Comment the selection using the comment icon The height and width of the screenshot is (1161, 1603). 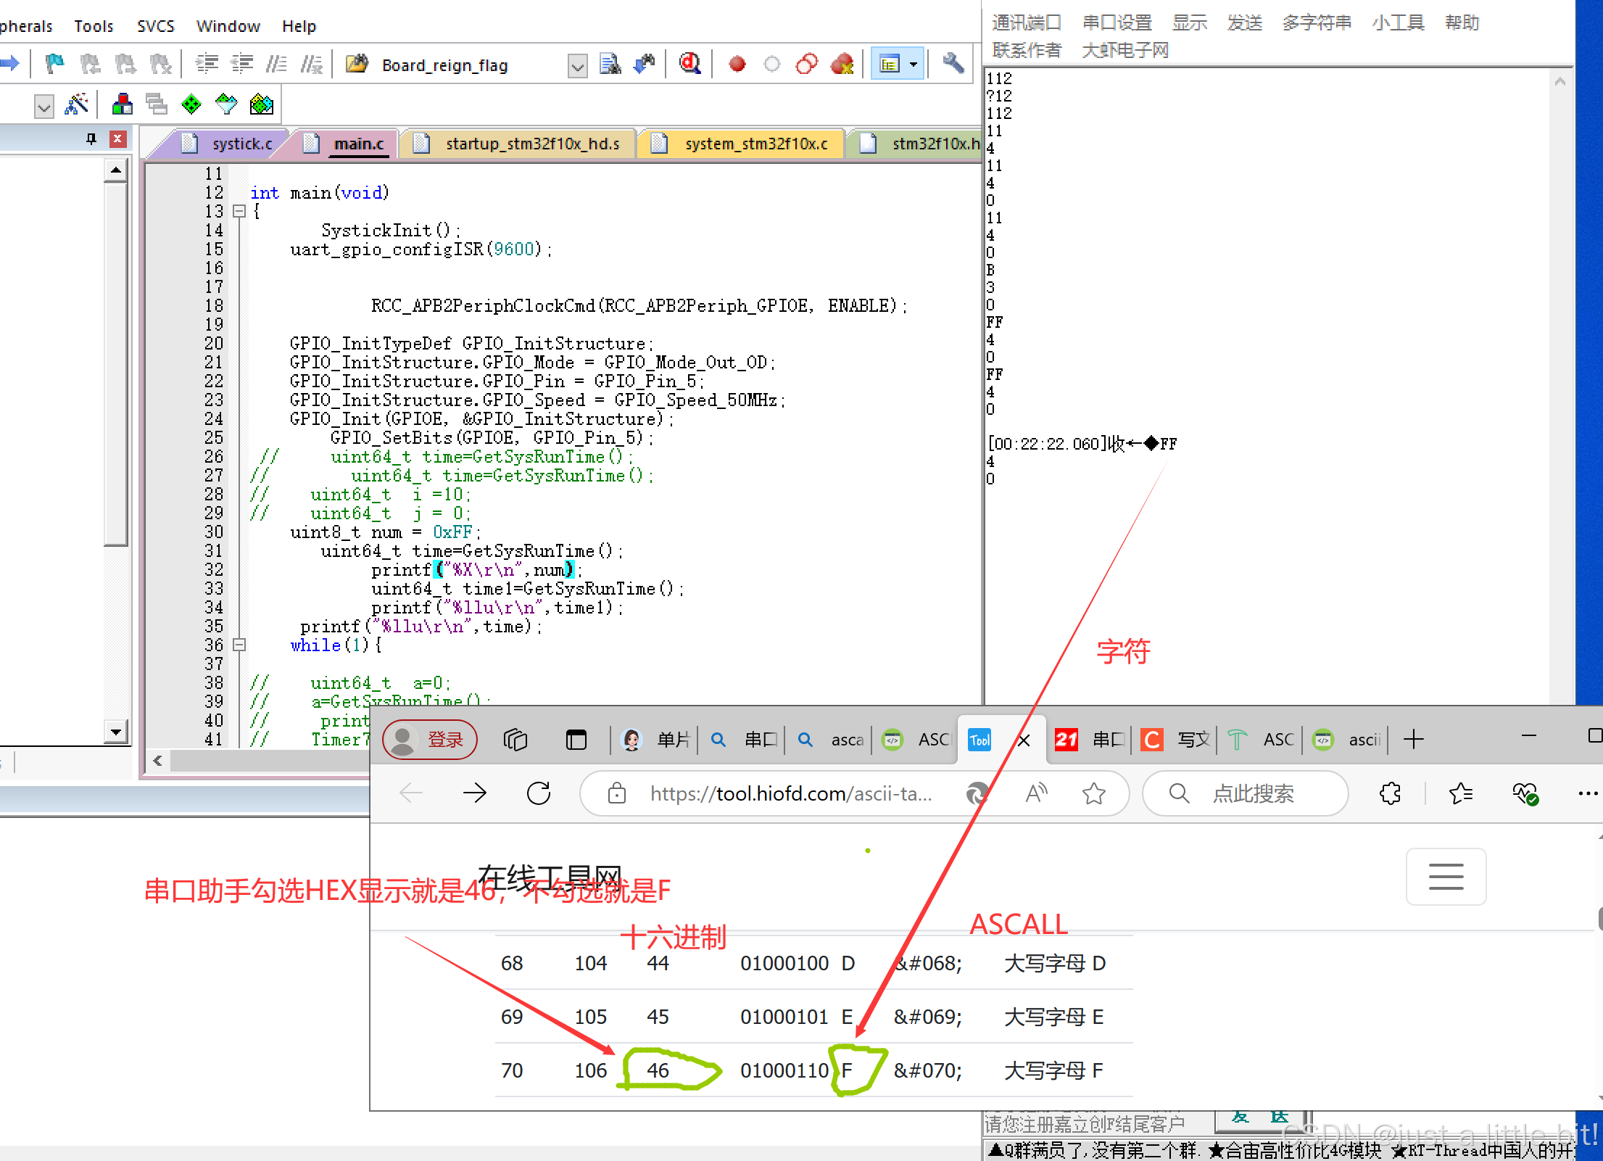[x=276, y=65]
